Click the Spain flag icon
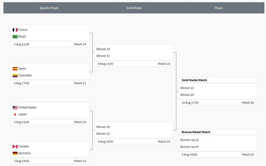 tap(15, 68)
